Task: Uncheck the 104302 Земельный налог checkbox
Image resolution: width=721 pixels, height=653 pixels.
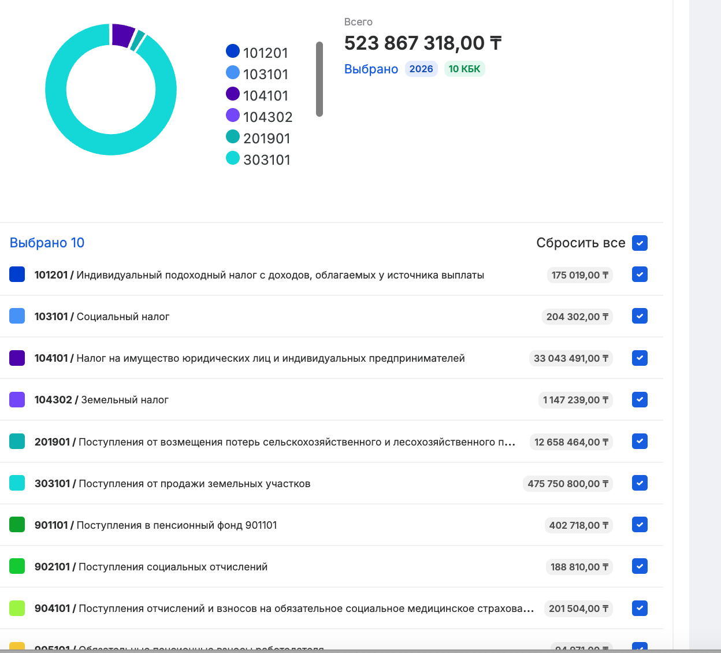Action: [x=640, y=399]
